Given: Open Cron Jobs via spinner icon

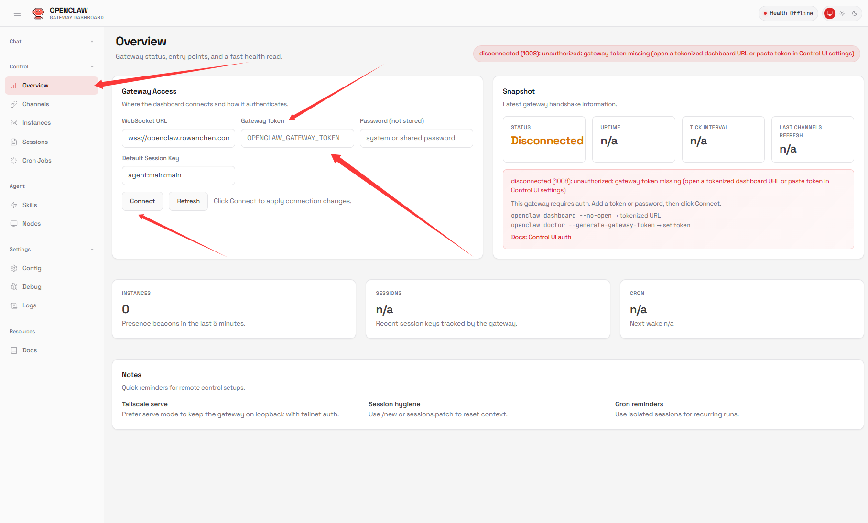Looking at the screenshot, I should click(14, 161).
